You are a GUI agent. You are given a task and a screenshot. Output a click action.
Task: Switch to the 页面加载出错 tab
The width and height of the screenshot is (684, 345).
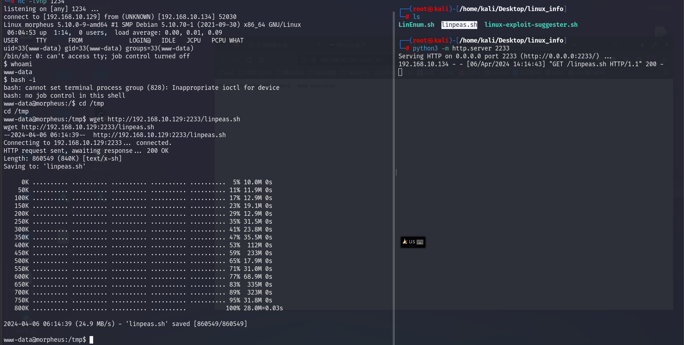[272, 45]
